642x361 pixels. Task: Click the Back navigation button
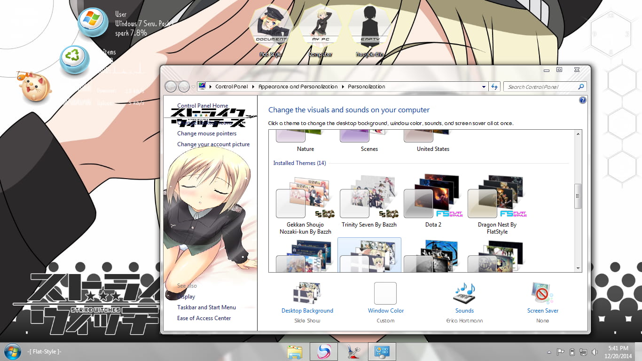pyautogui.click(x=171, y=86)
